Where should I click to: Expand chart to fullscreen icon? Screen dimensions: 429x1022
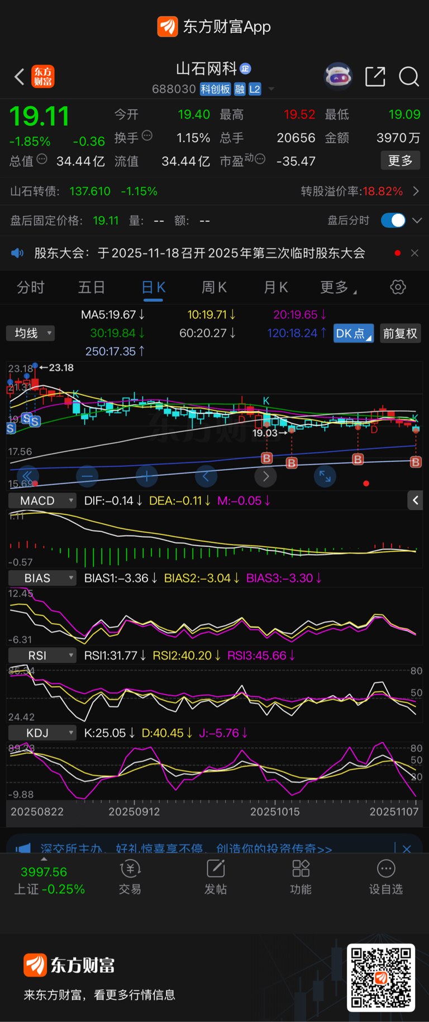(x=325, y=476)
